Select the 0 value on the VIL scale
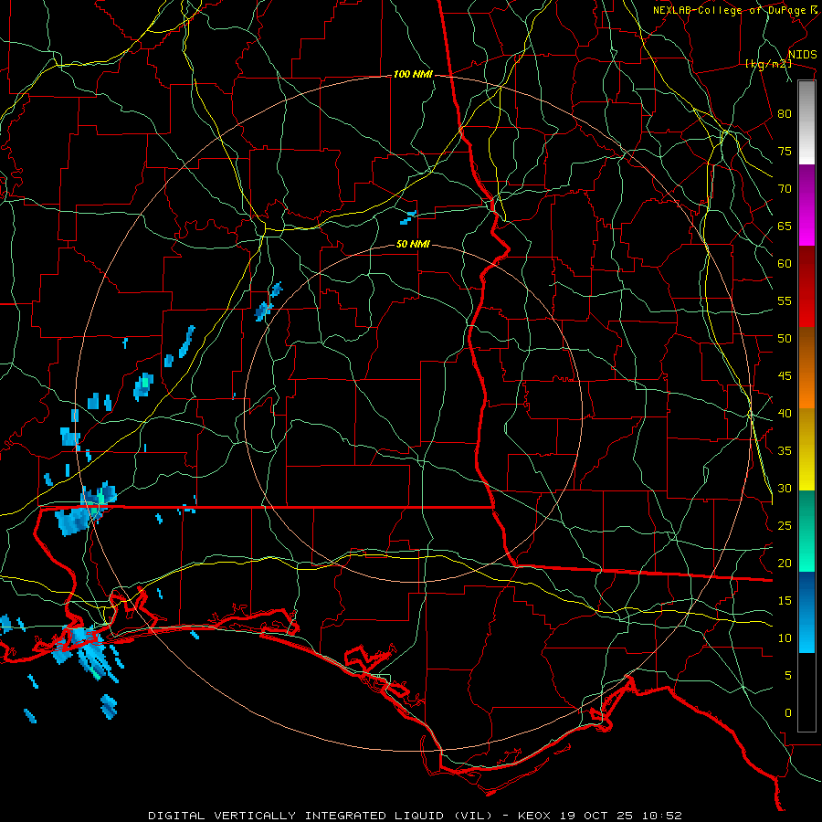This screenshot has height=822, width=822. [788, 713]
